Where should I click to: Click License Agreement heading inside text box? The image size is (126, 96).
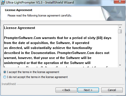coord(19,28)
